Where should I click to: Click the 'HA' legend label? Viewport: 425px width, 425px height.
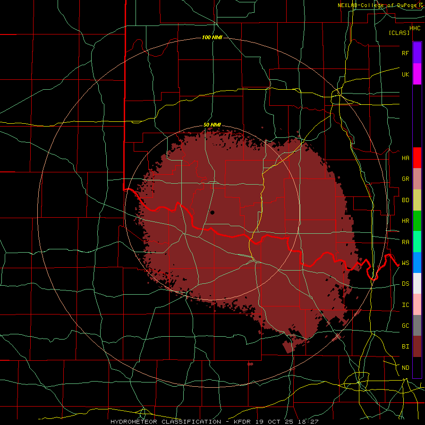tap(405, 158)
